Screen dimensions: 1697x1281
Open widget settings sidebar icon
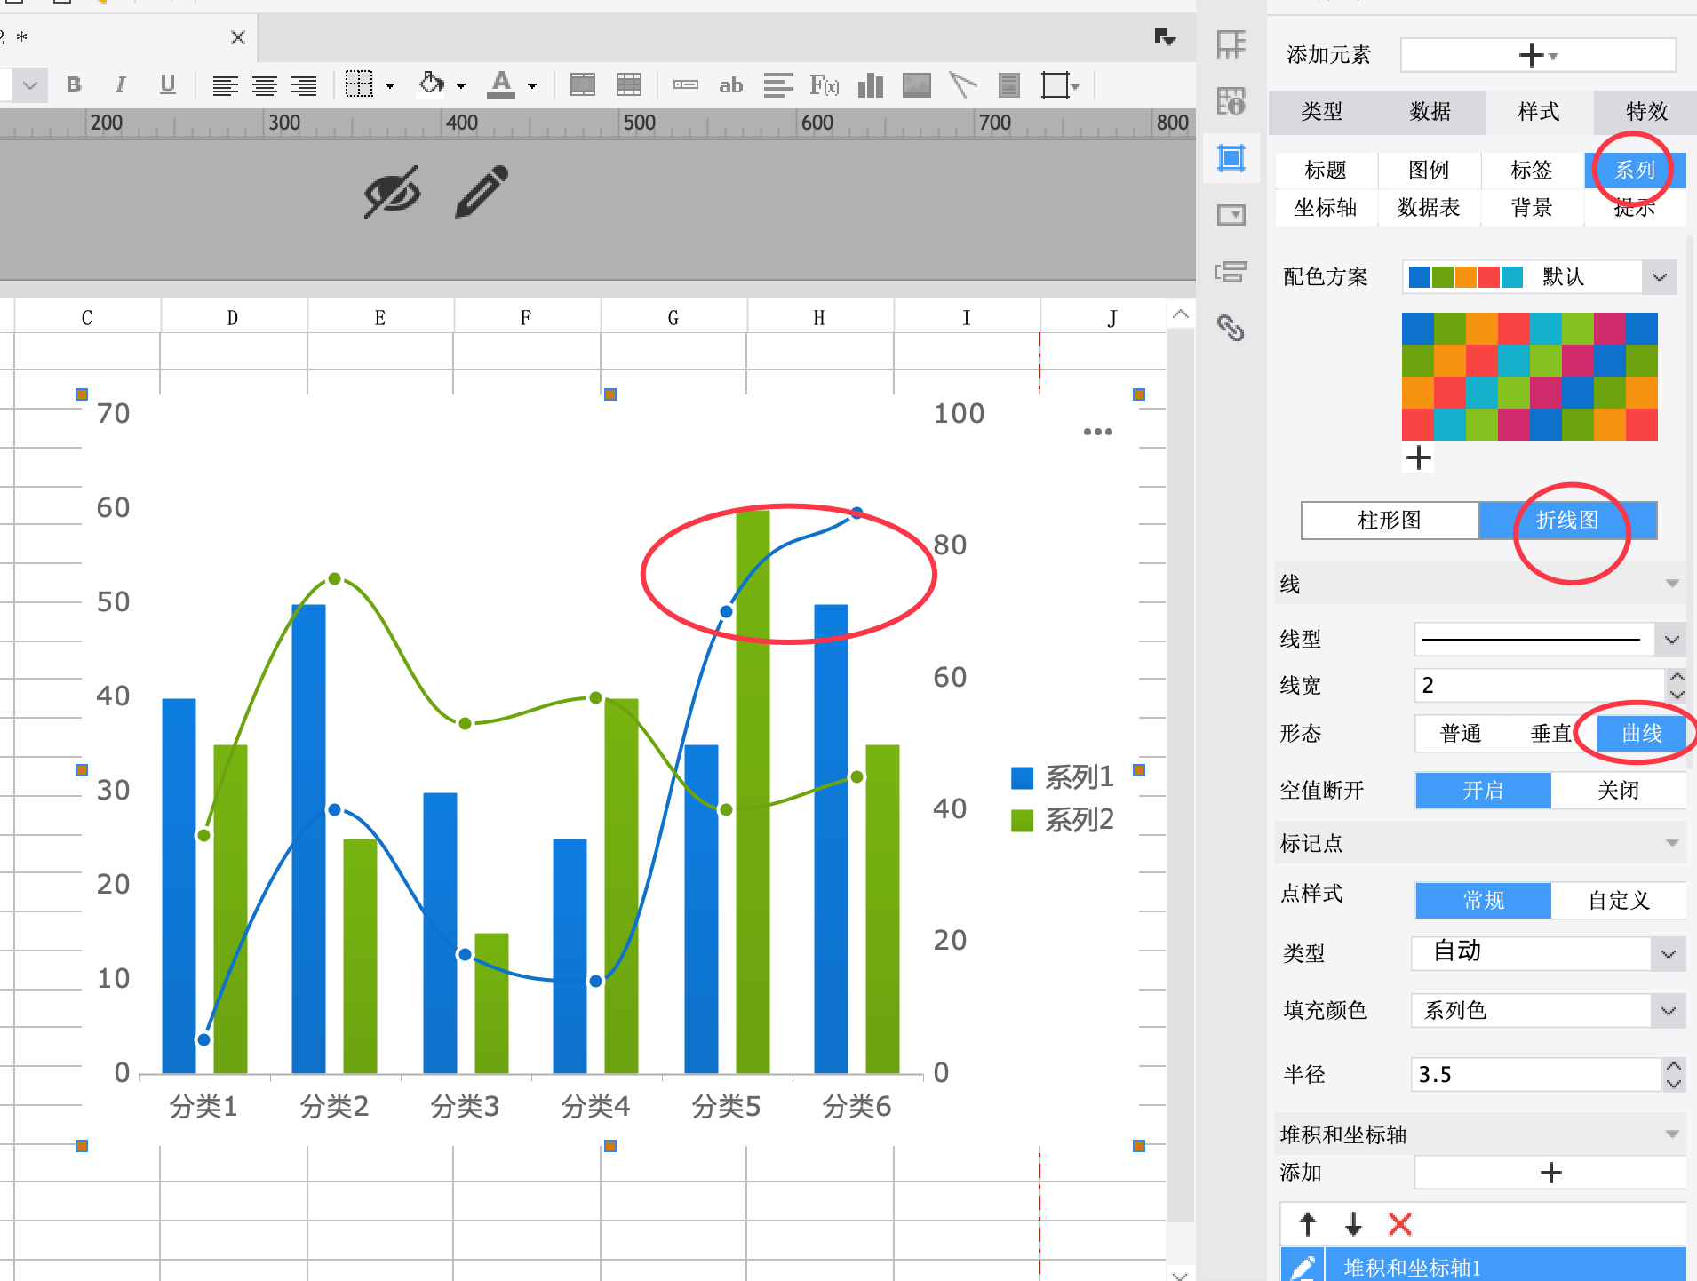point(1231,215)
